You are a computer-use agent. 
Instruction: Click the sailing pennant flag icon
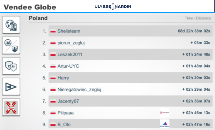click(11, 87)
